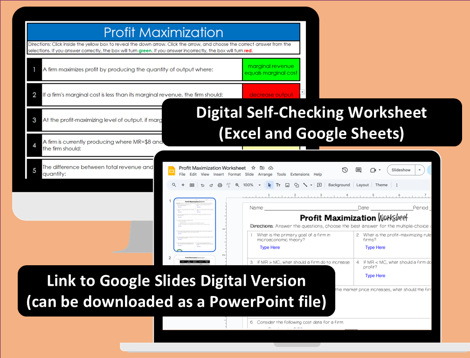
Task: Select the red 'decrease output' answer cell
Action: pyautogui.click(x=271, y=92)
